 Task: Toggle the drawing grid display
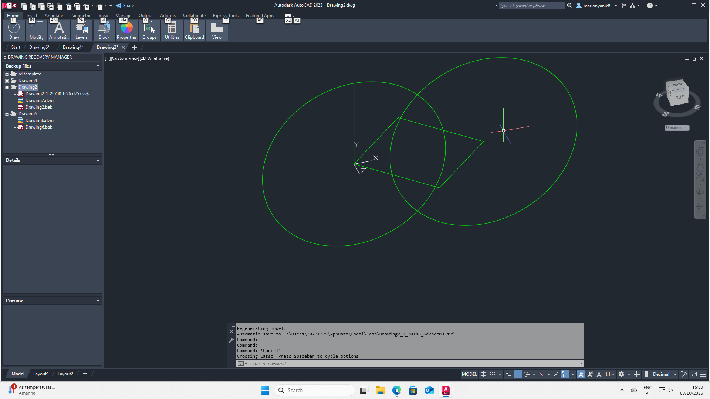(483, 374)
